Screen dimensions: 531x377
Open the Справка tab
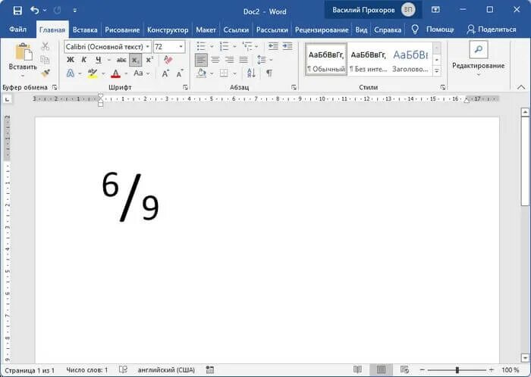pos(388,30)
